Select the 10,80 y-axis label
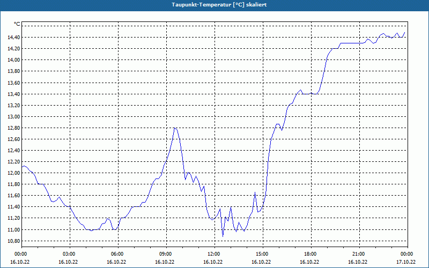The width and height of the screenshot is (429, 268). pyautogui.click(x=14, y=241)
